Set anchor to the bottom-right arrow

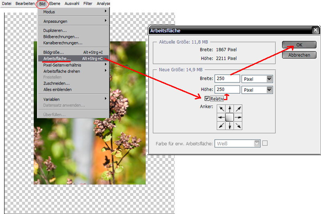coord(238,126)
